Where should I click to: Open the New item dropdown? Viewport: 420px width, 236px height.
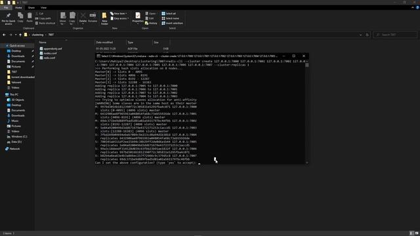pos(119,13)
